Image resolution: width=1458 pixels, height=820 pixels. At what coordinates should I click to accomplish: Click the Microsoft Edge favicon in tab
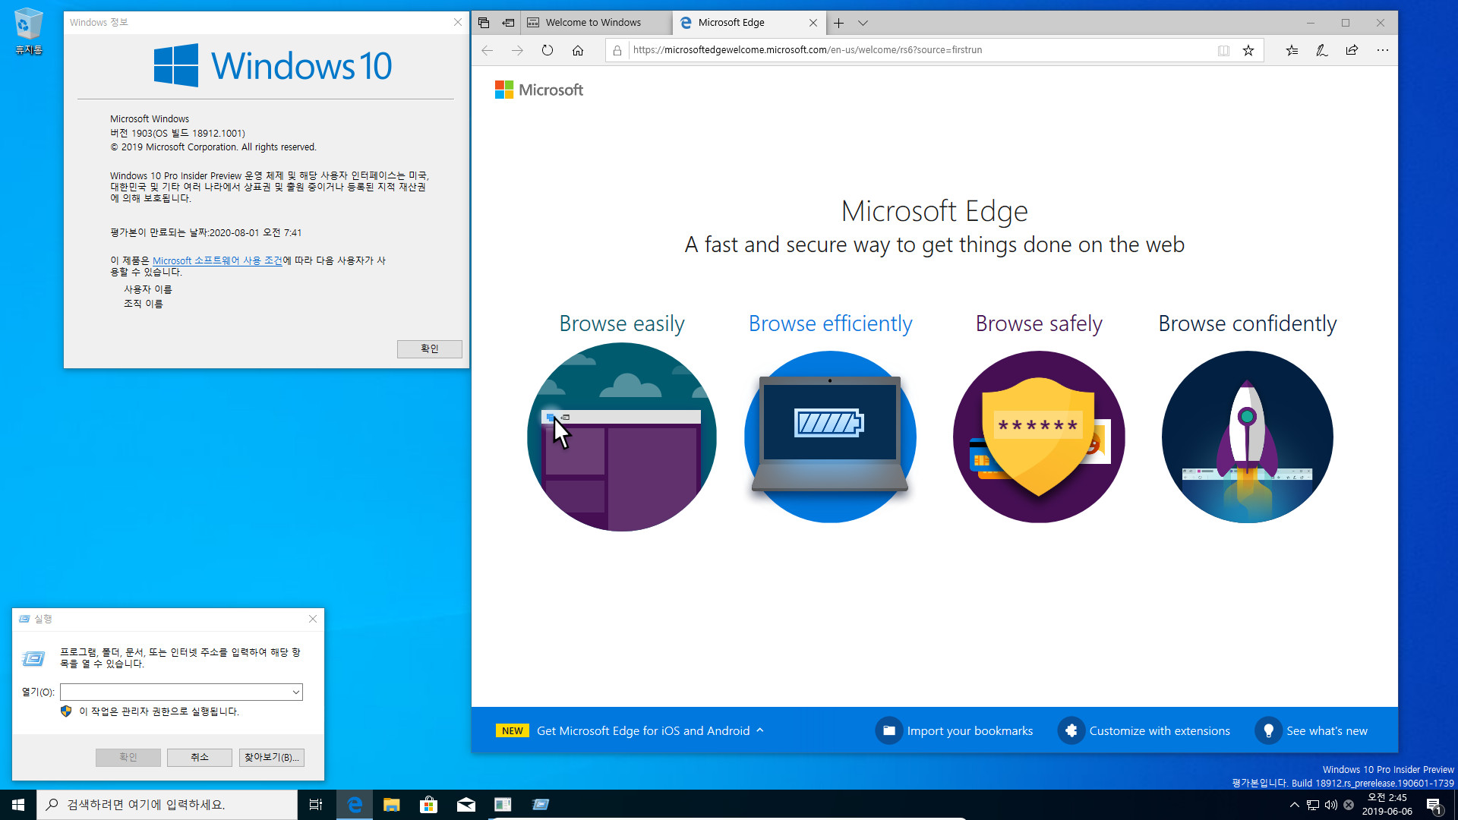tap(684, 22)
